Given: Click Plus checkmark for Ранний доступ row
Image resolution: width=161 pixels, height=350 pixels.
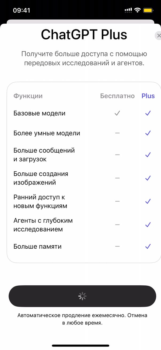Looking at the screenshot, I should pos(148,201).
